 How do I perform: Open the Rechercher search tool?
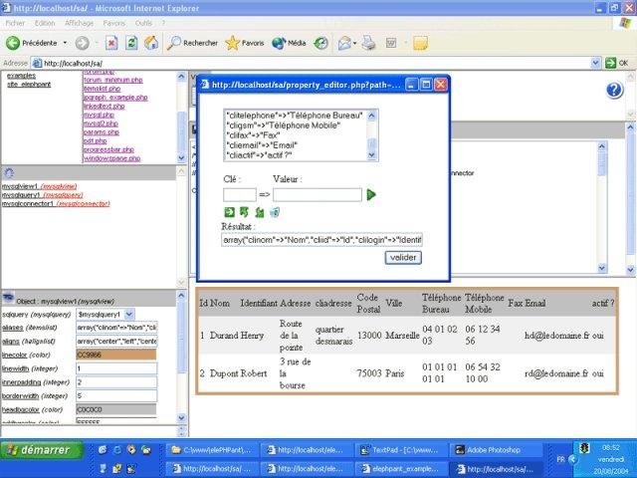[193, 43]
